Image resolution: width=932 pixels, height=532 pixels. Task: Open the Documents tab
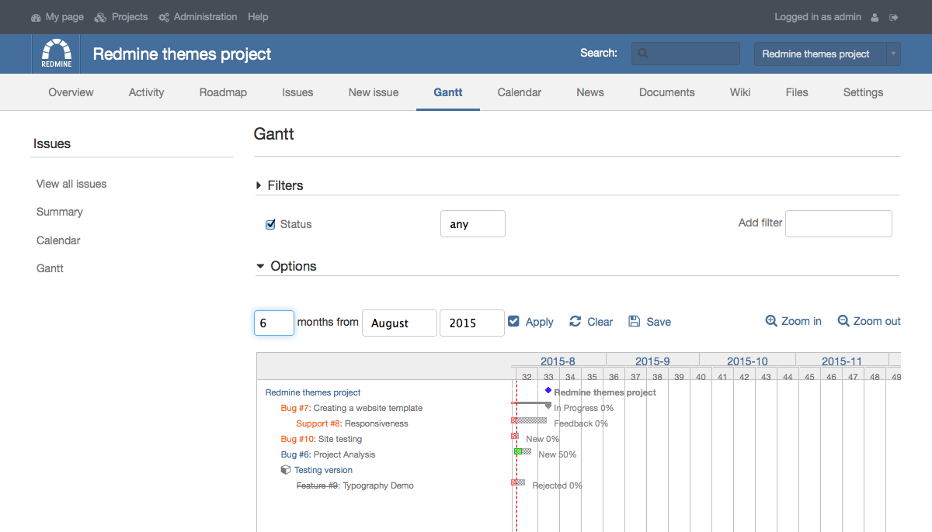[666, 92]
